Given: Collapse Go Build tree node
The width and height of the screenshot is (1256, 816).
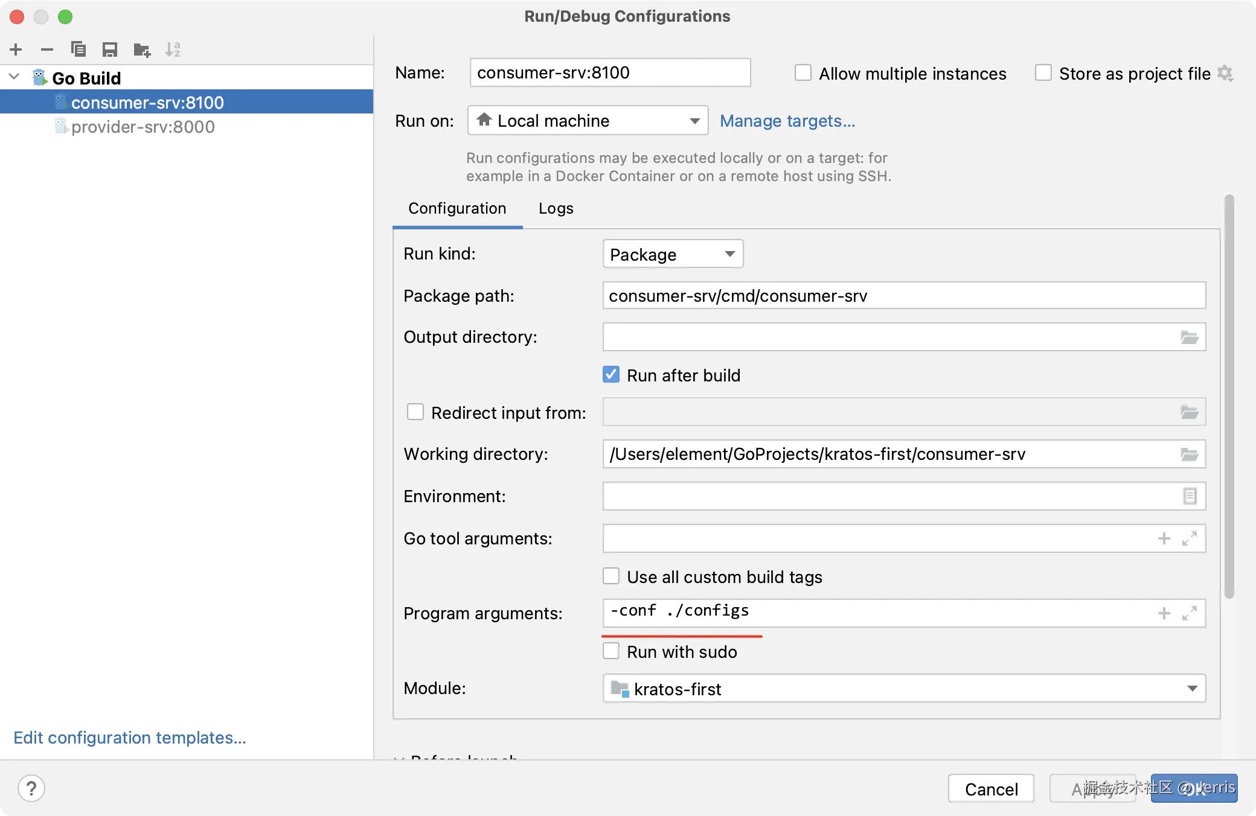Looking at the screenshot, I should pyautogui.click(x=14, y=77).
